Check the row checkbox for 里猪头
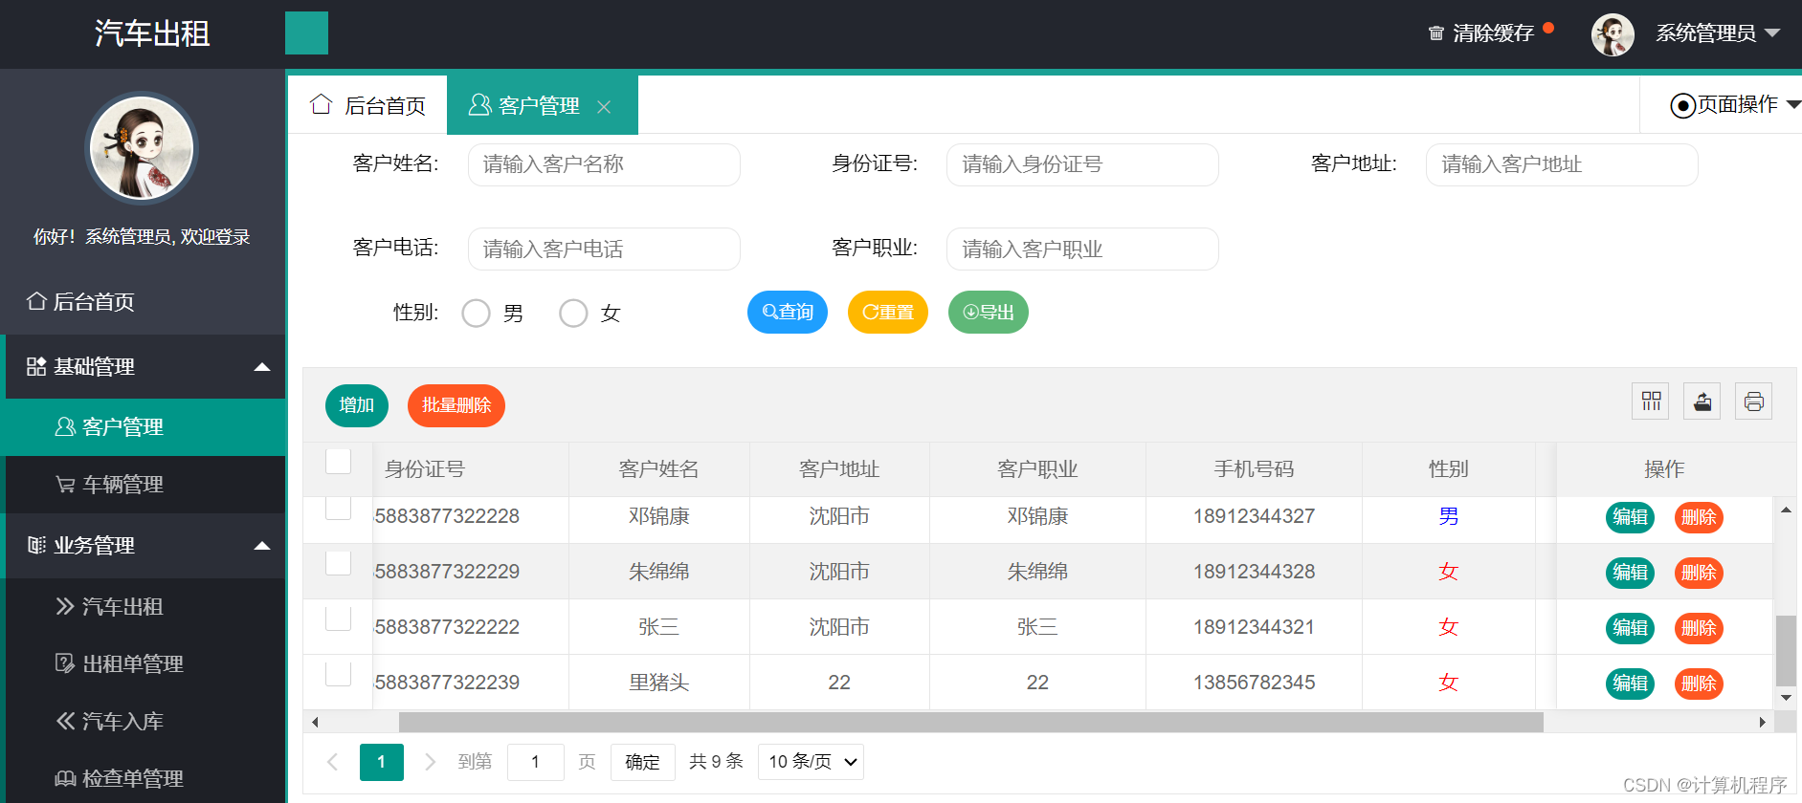 [339, 674]
